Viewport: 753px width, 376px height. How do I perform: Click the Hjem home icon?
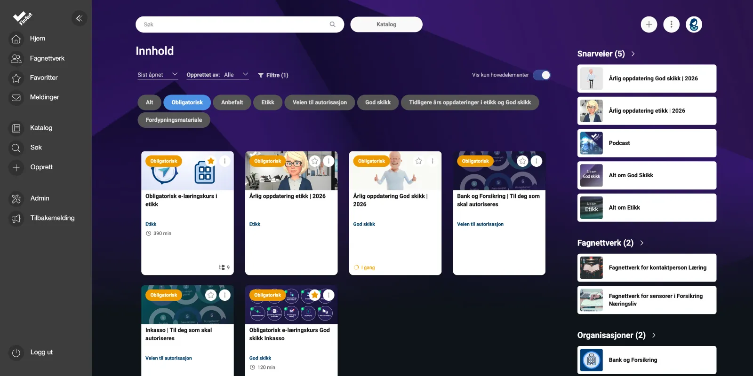[16, 39]
